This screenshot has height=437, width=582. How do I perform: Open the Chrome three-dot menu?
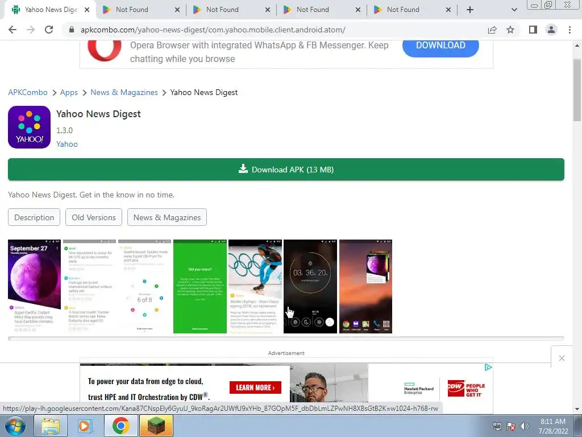[x=569, y=30]
